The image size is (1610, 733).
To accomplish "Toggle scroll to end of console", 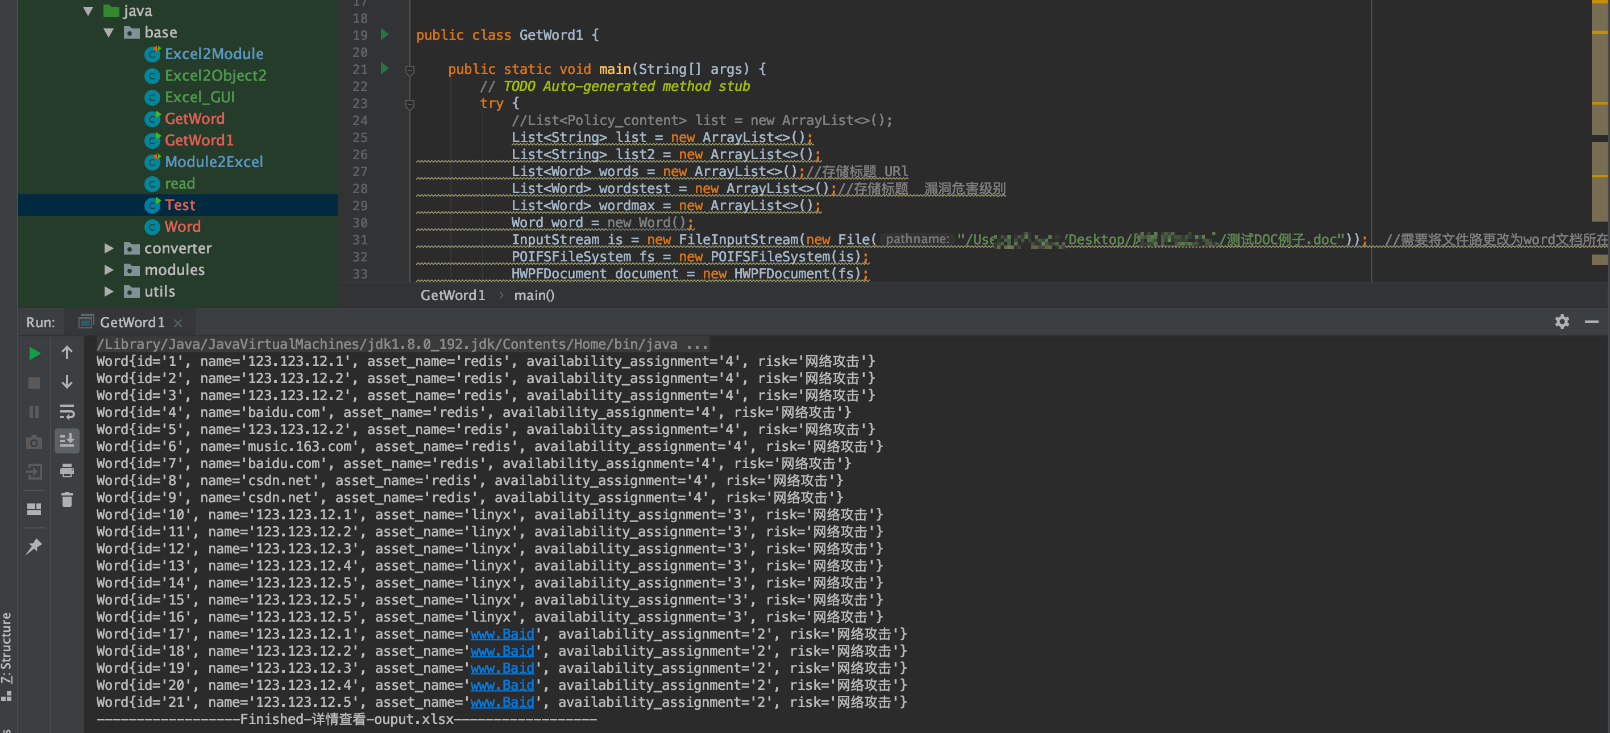I will tap(67, 440).
